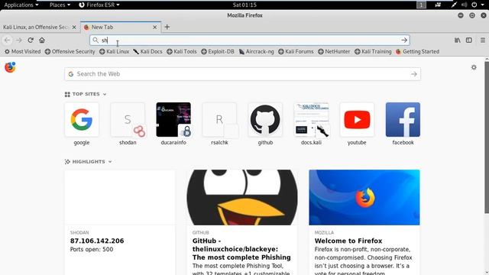The image size is (489, 275).
Task: Open the Library icon in toolbar
Action: pos(457,40)
